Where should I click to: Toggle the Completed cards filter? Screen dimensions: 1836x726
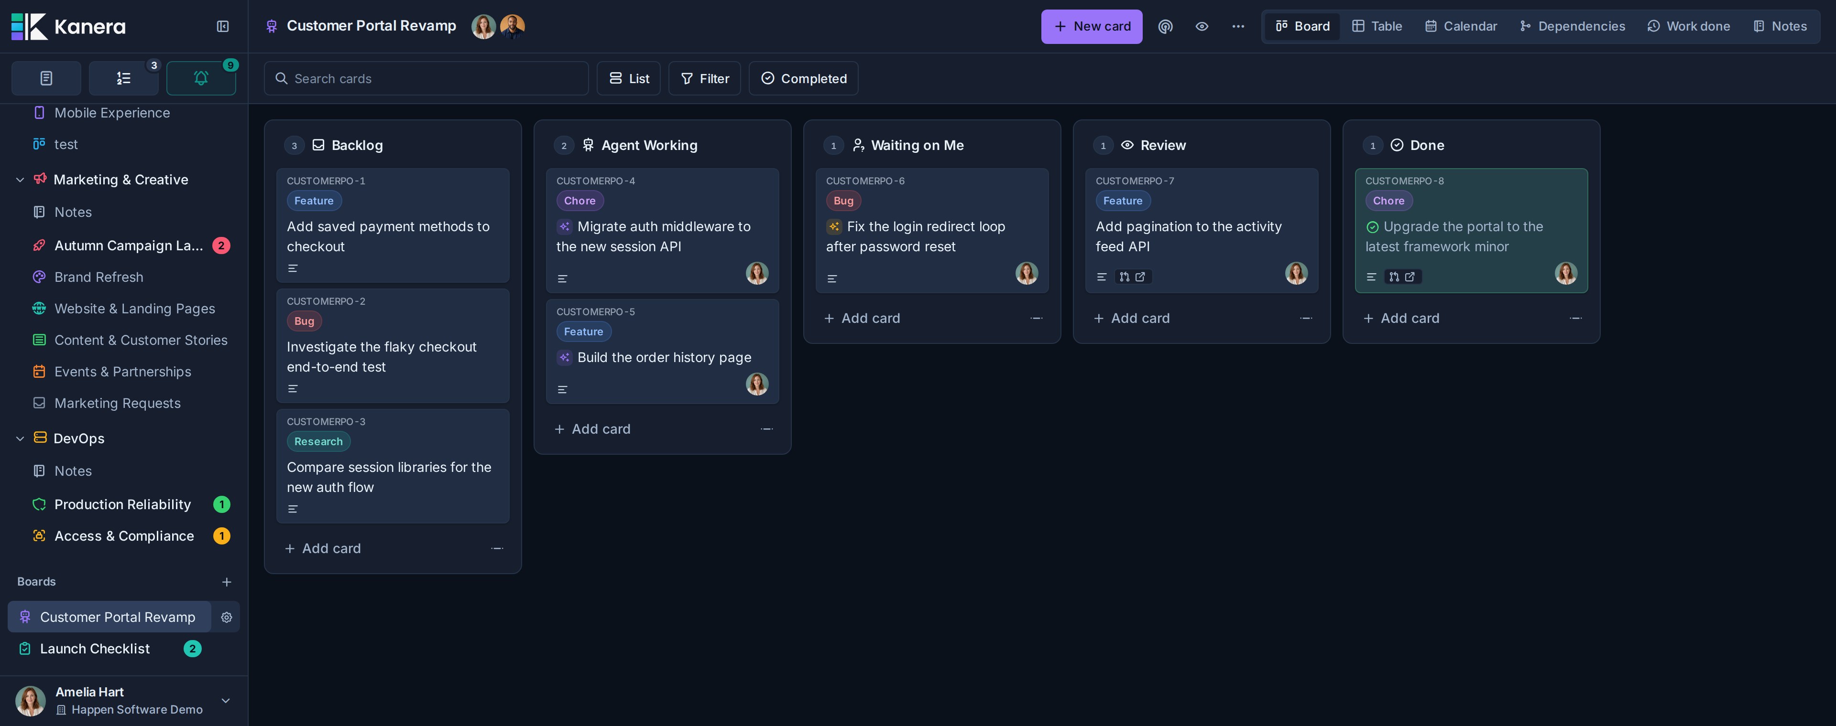coord(803,78)
